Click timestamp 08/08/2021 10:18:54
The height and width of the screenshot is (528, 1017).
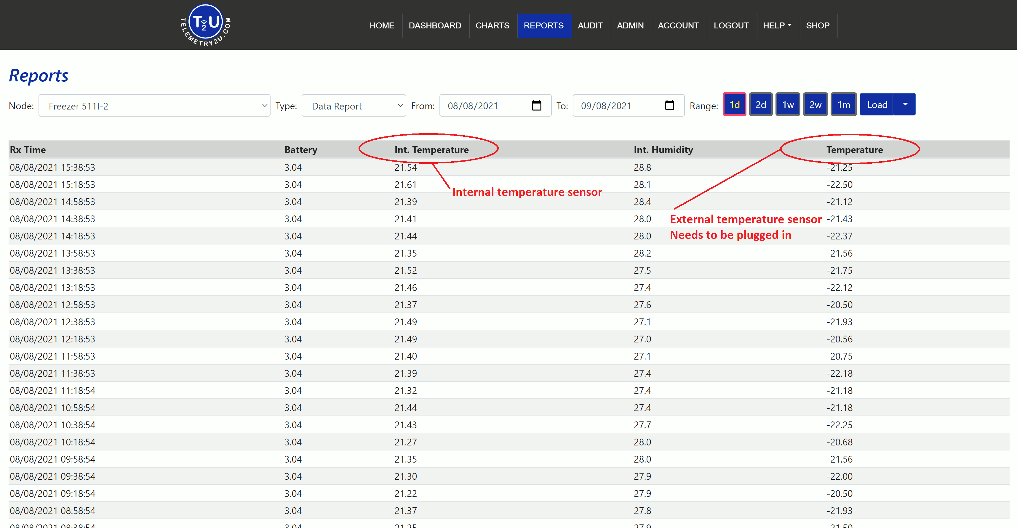[52, 442]
